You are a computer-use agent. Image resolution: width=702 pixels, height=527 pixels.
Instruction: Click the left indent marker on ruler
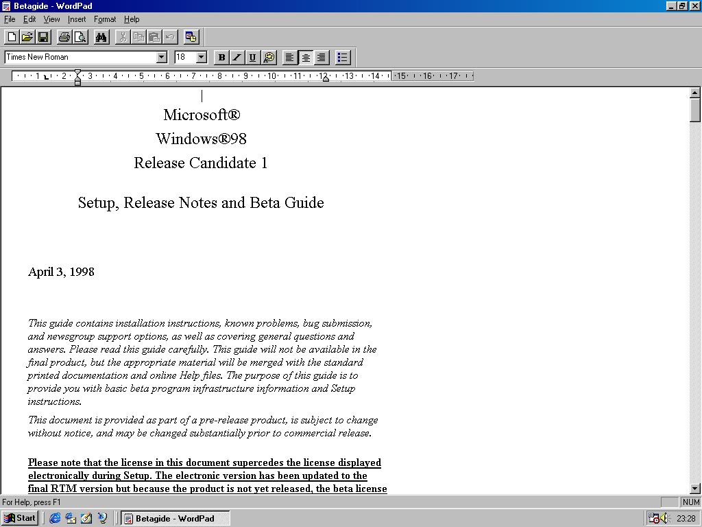[78, 78]
